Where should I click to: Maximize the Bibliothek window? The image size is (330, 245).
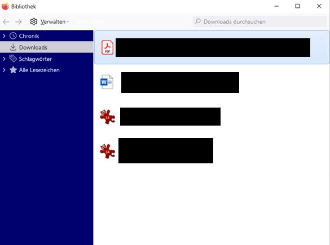(298, 6)
